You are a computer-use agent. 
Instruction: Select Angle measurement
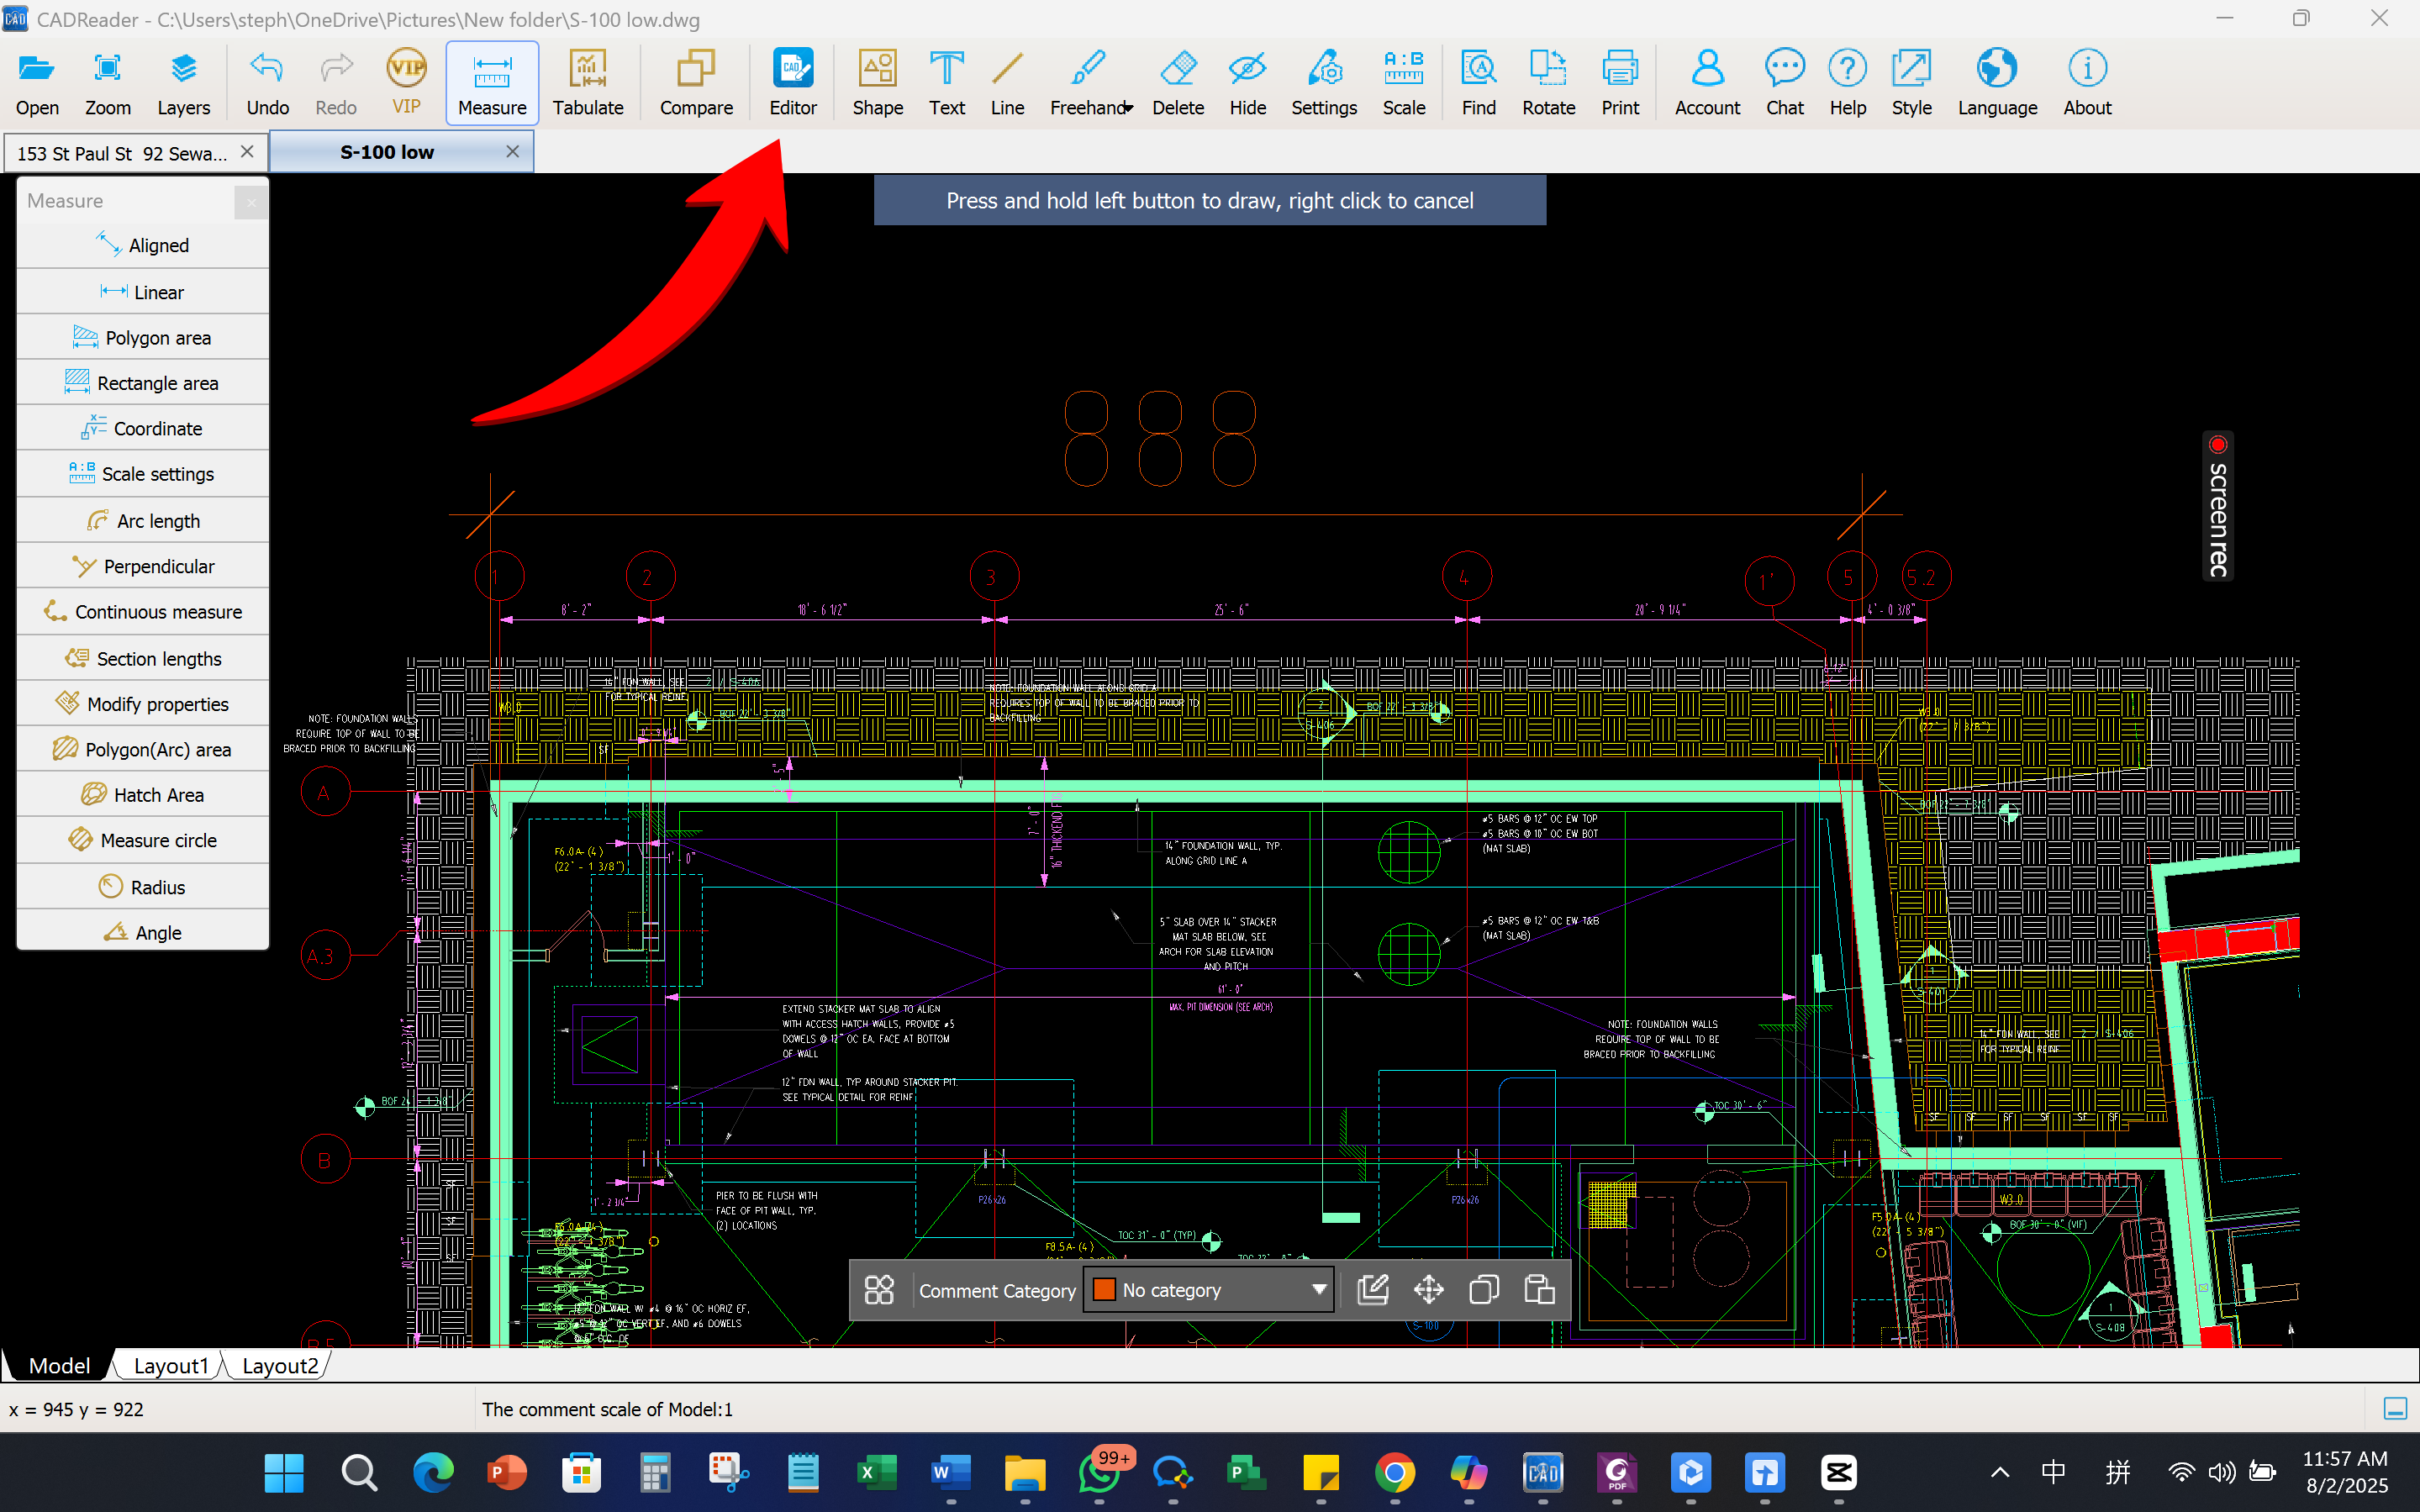(x=143, y=932)
